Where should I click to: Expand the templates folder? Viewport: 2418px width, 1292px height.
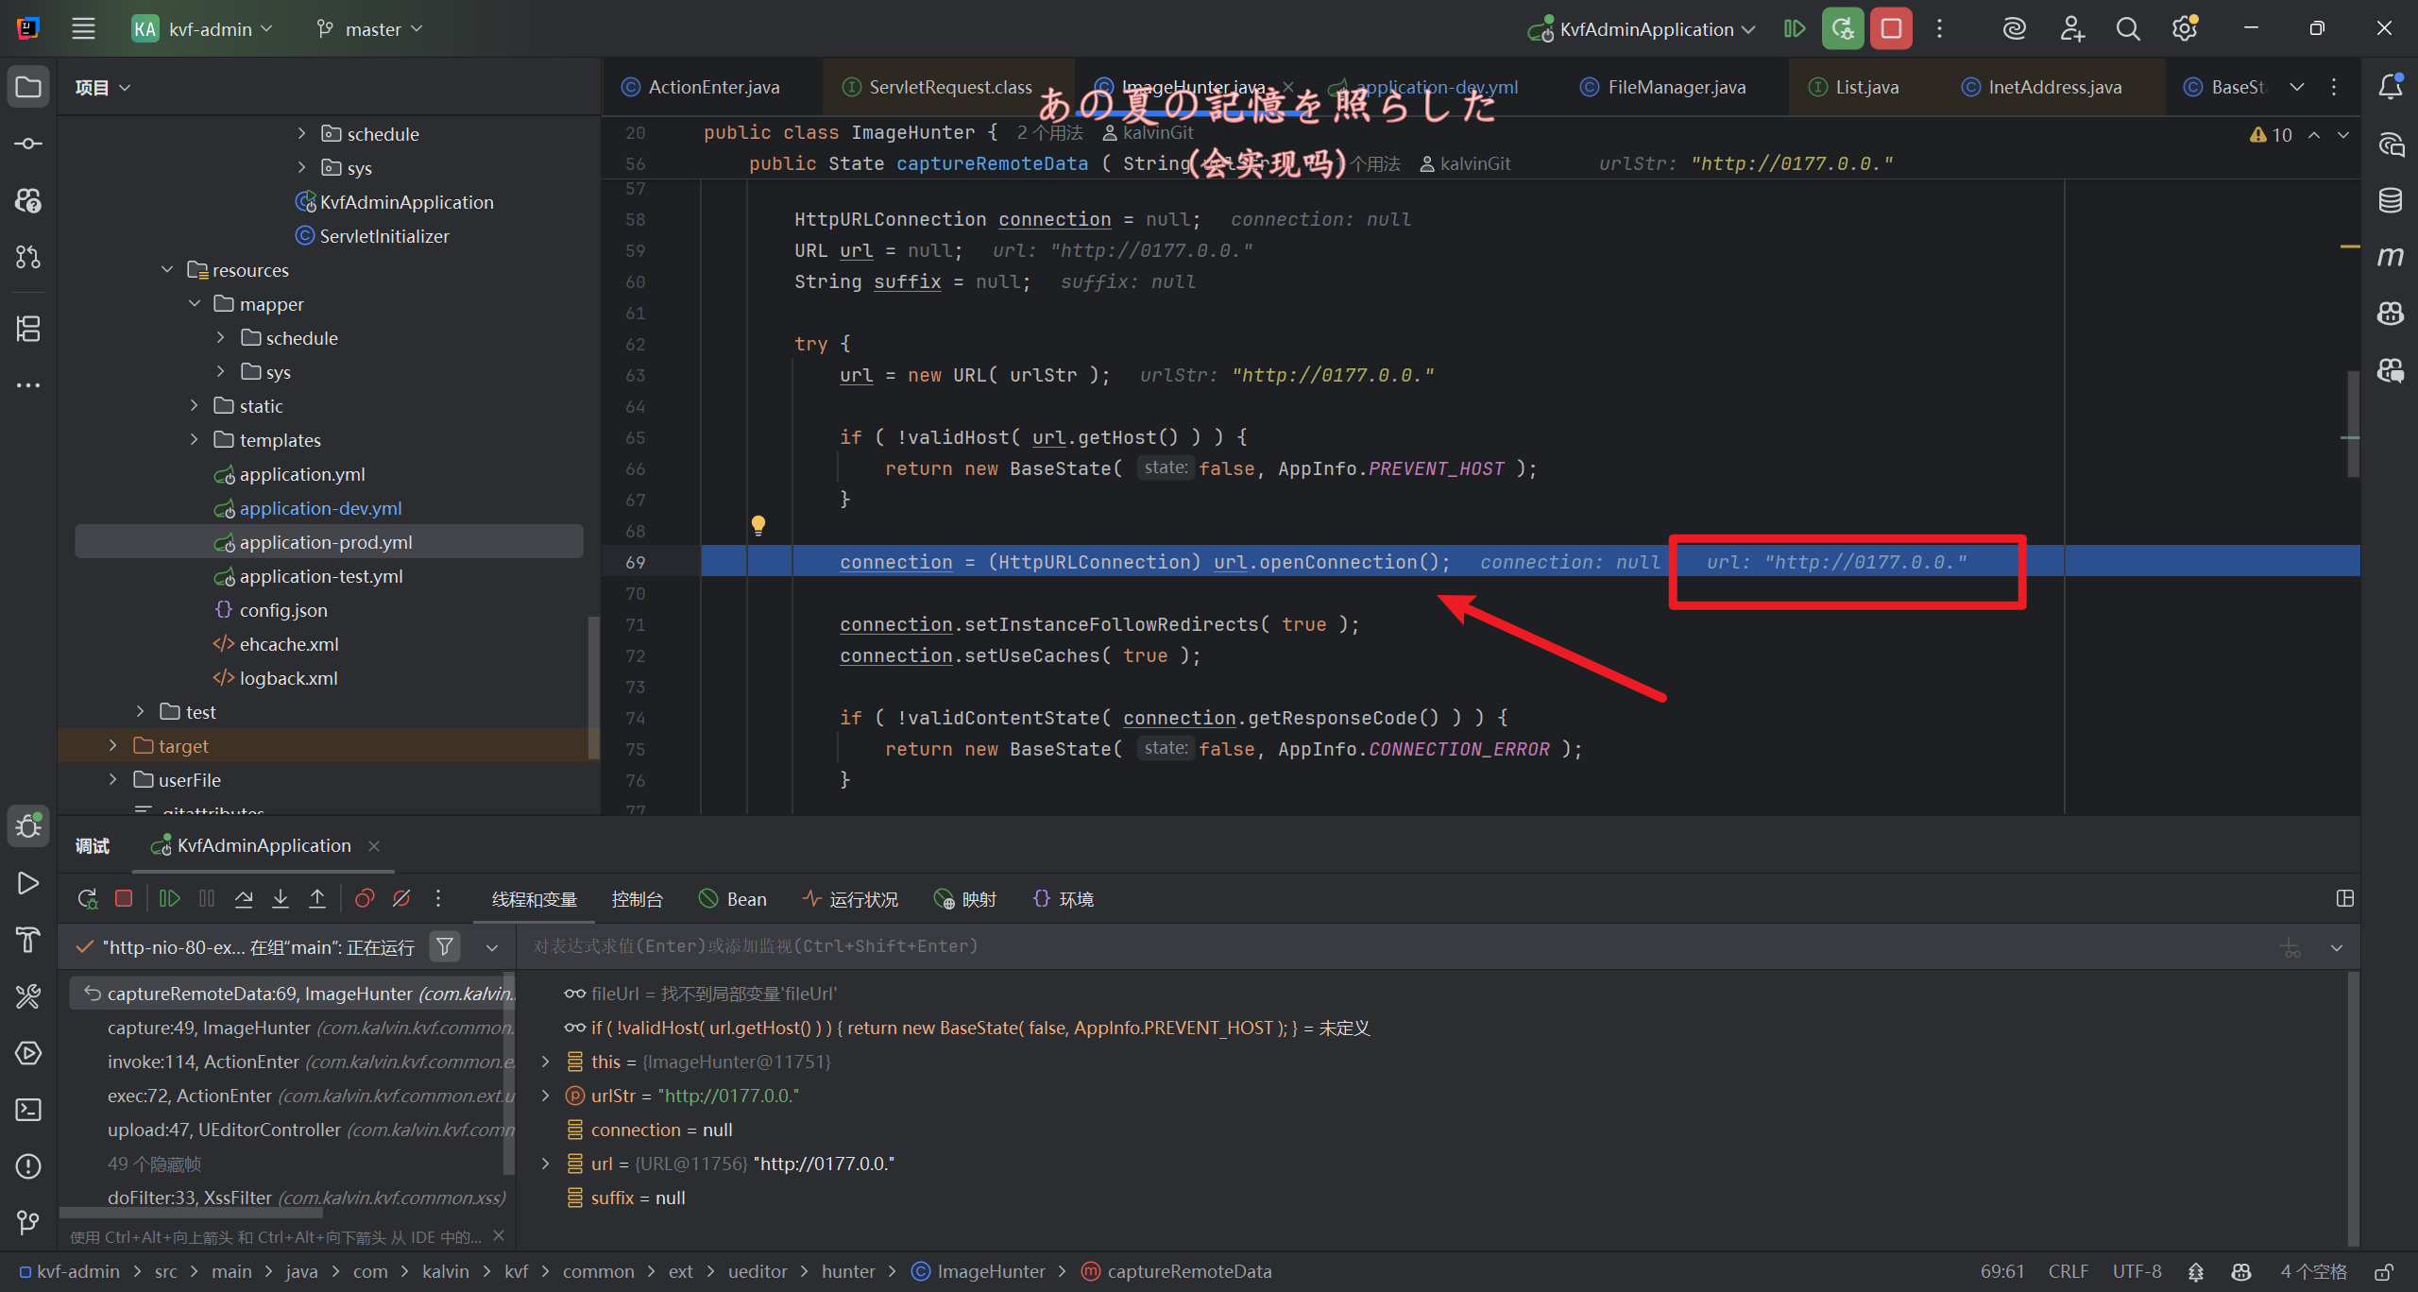(195, 439)
